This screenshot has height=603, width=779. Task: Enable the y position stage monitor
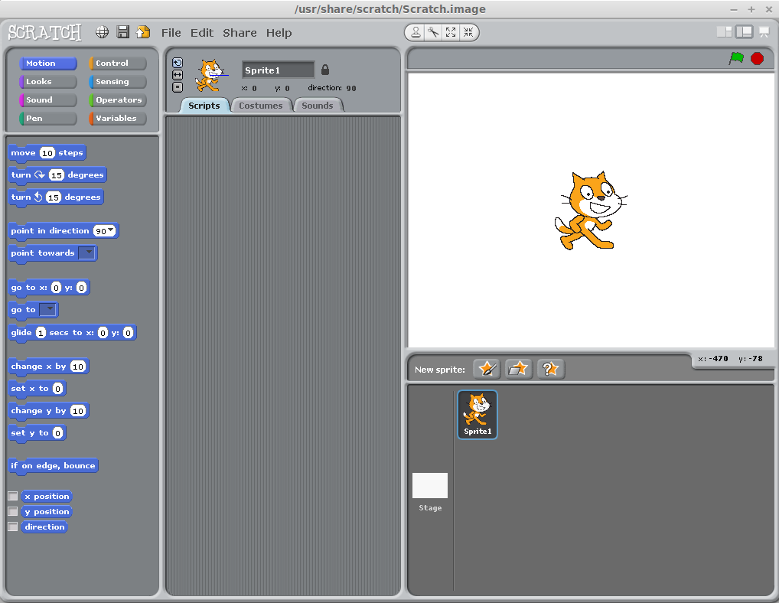[x=13, y=511]
